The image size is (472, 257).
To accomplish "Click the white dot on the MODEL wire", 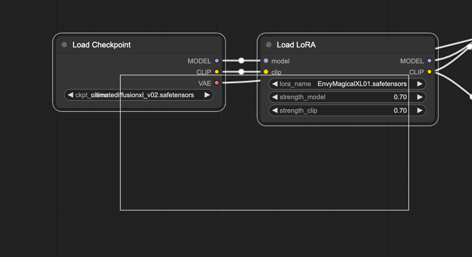I will (241, 61).
